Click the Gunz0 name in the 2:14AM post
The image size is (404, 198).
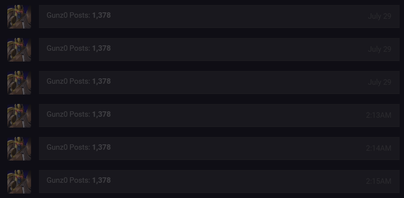point(57,147)
